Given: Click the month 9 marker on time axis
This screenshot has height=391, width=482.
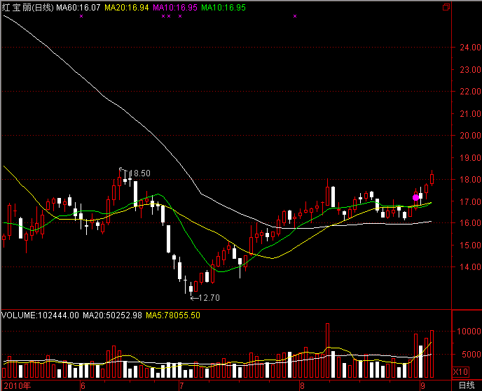Looking at the screenshot, I should 423,386.
